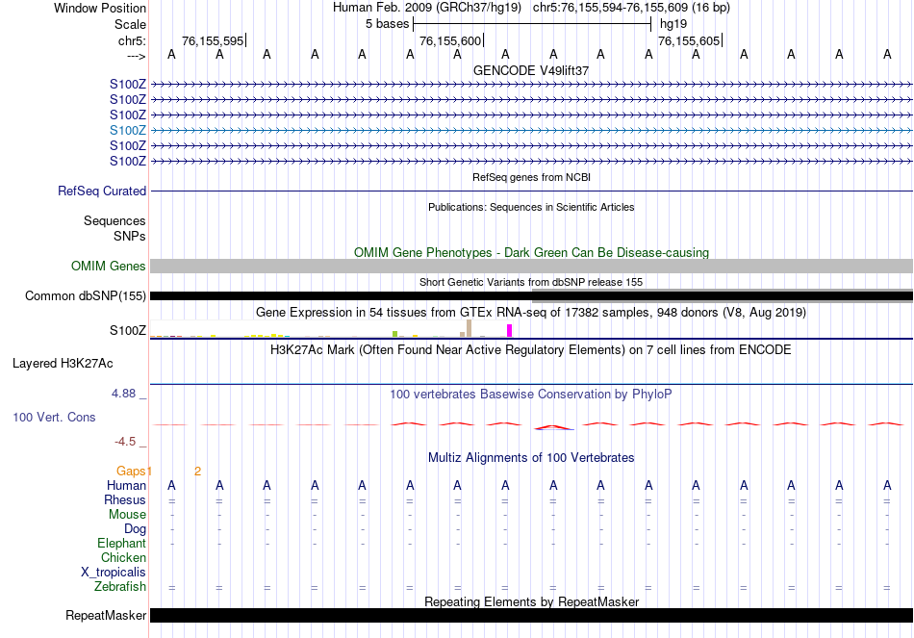Click the Mouse alignment row label
Viewport: 914px width, 638px height.
point(127,515)
